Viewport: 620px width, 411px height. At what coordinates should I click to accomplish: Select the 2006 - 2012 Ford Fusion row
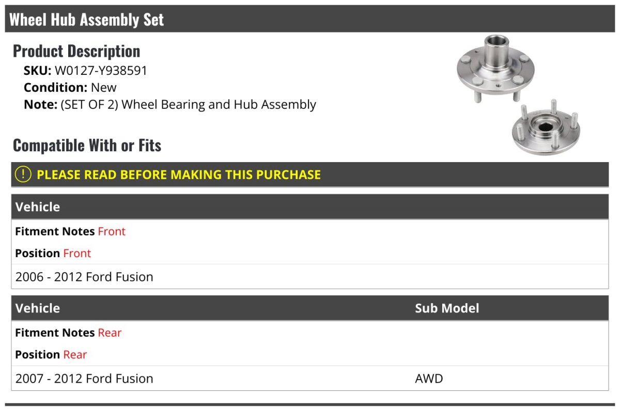click(310, 277)
